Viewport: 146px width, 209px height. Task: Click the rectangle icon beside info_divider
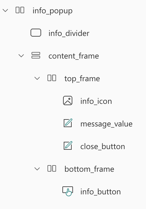point(36,33)
